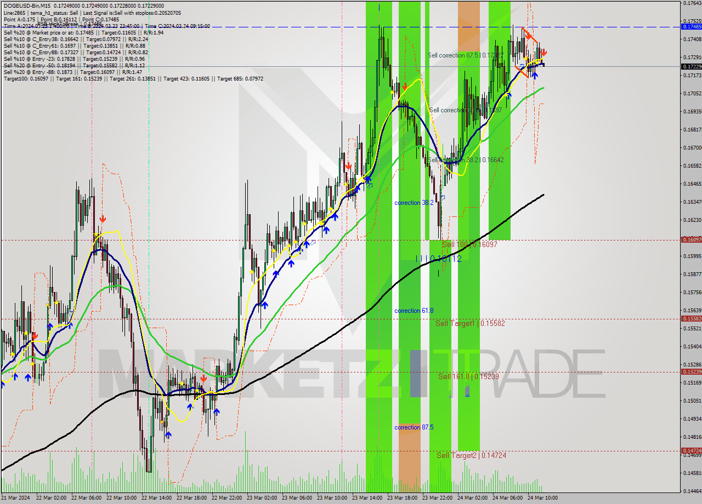This screenshot has height=504, width=702.
Task: Click the red 0.15582 price tag
Action: (691, 318)
